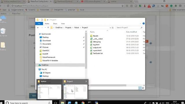Sort by Date modified column
185x104 pixels.
pyautogui.click(x=132, y=32)
